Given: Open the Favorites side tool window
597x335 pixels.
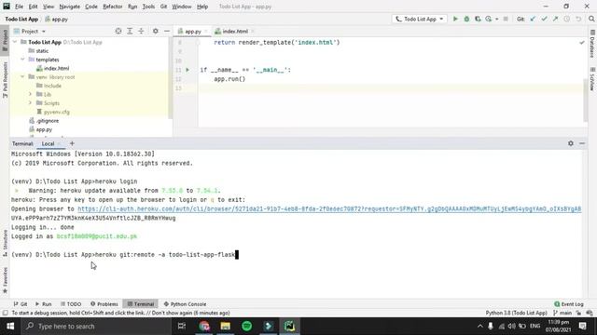Looking at the screenshot, I should pyautogui.click(x=5, y=280).
